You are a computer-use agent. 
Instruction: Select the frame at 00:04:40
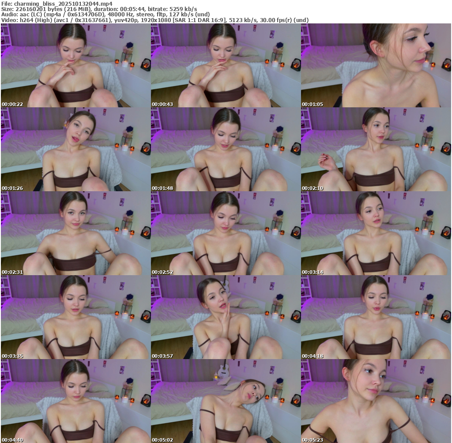click(x=75, y=401)
